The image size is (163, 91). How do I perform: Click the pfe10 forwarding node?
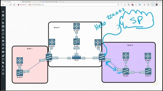tap(102, 57)
